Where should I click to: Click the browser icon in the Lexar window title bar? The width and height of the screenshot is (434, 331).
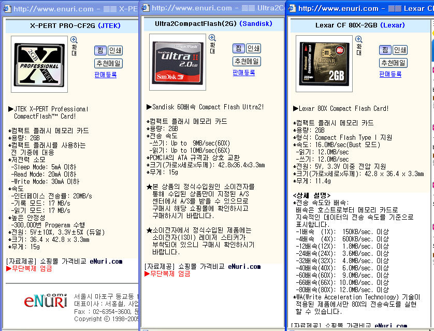point(292,8)
